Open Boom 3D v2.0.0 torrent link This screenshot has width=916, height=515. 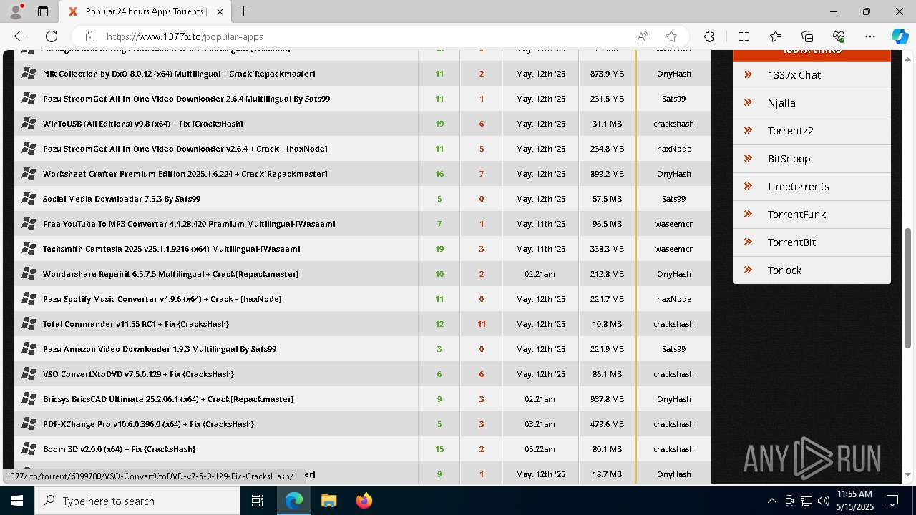click(119, 449)
